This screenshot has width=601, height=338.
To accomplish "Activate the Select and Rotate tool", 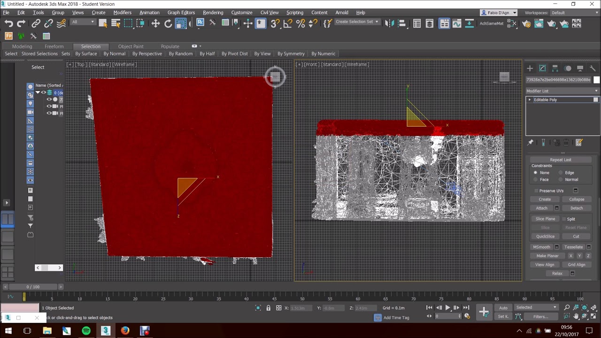I will tap(168, 23).
